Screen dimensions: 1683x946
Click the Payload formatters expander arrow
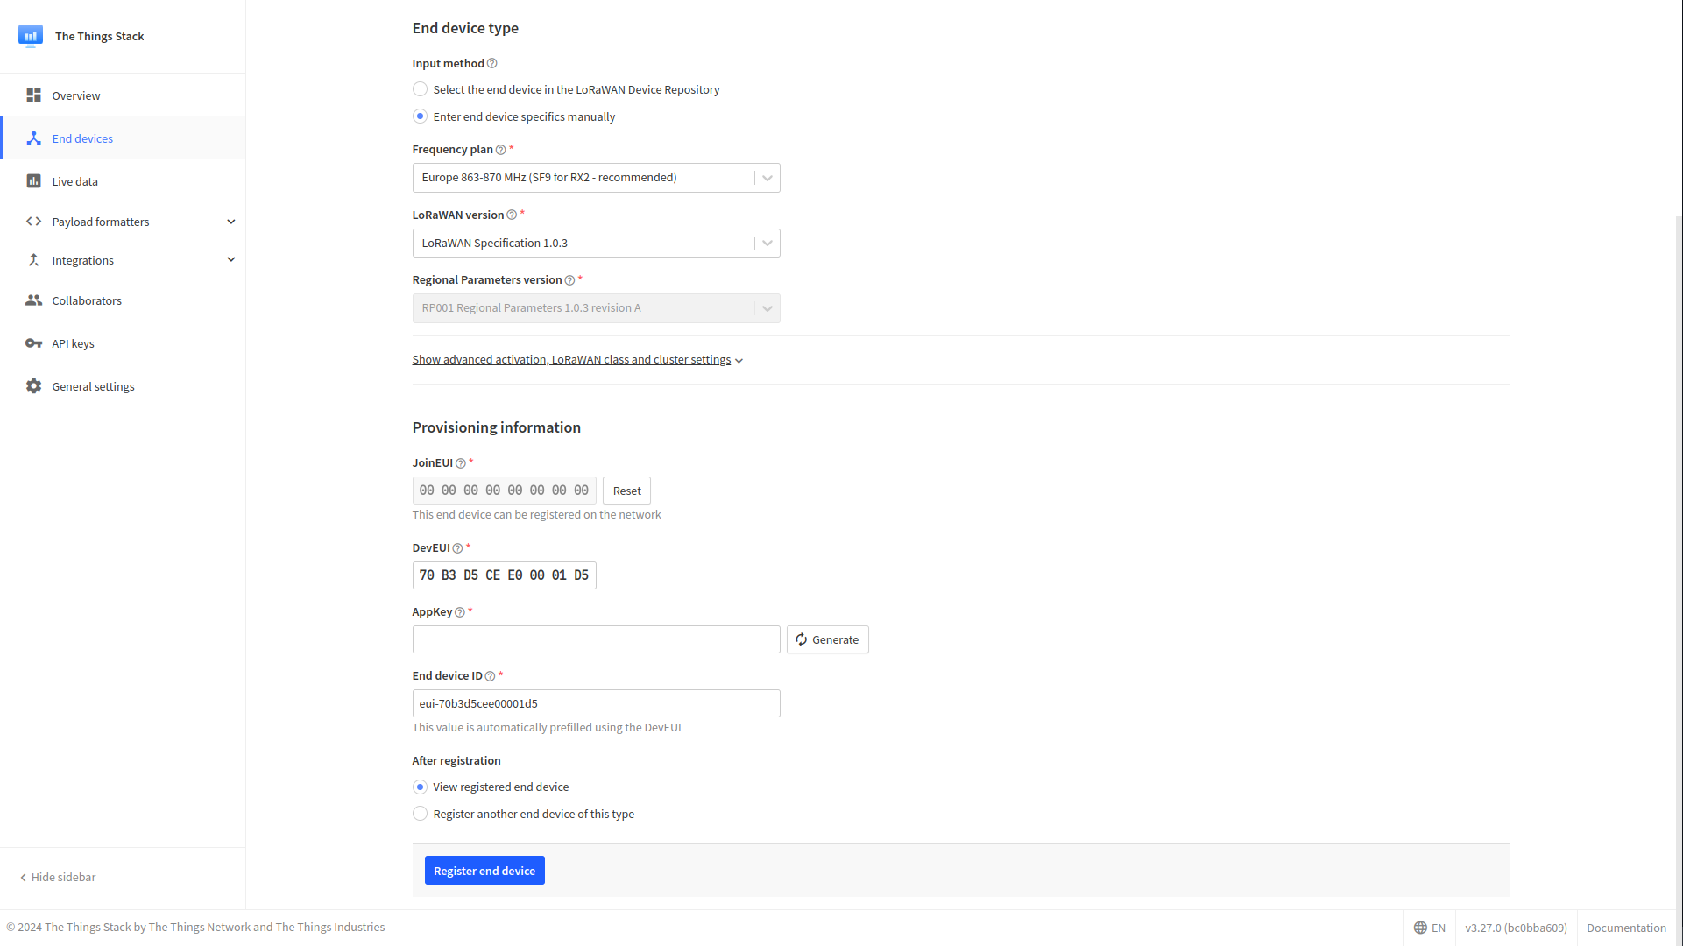tap(230, 221)
